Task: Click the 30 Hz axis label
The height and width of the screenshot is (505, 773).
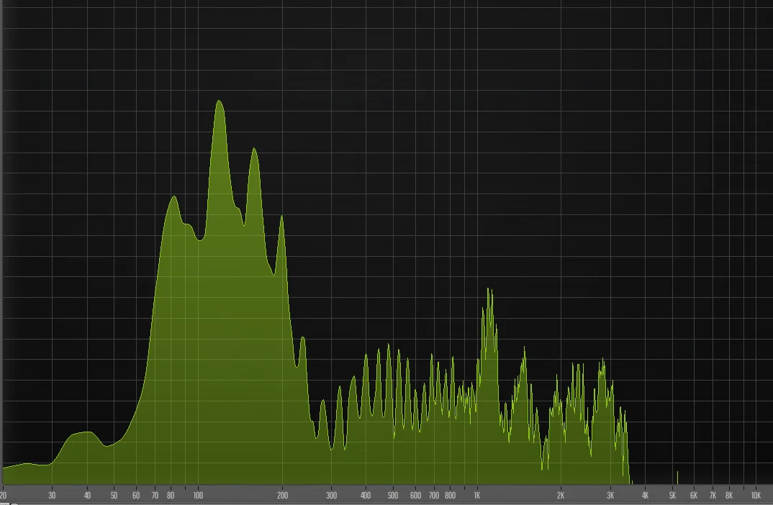Action: [52, 496]
